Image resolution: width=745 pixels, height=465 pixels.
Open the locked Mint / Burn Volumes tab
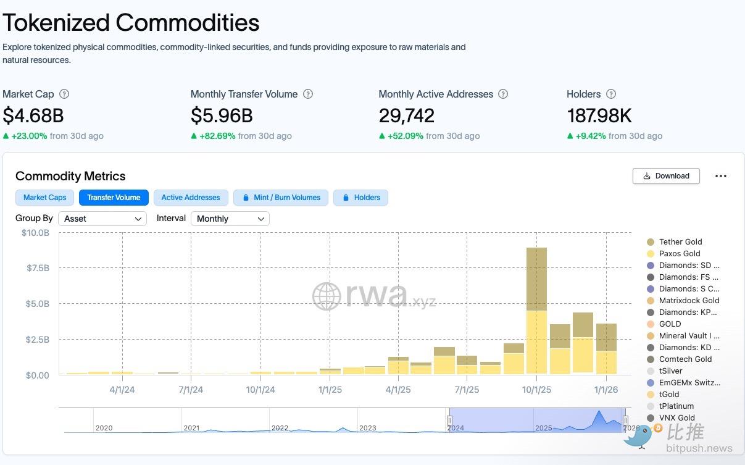click(281, 198)
